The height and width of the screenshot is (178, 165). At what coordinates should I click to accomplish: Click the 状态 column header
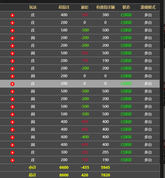point(126,7)
